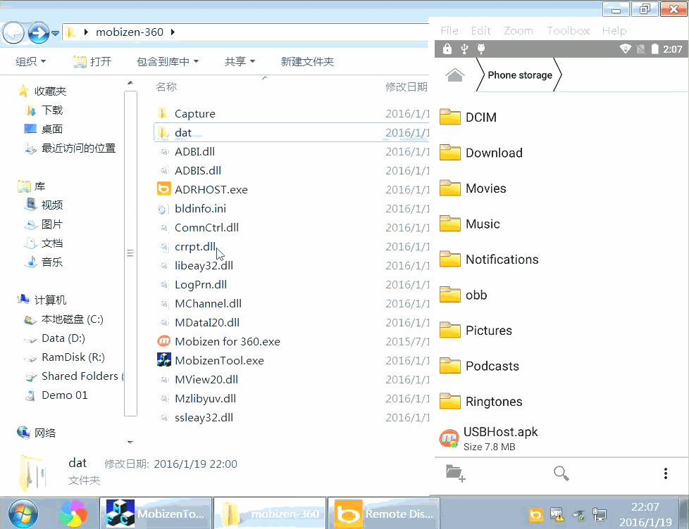This screenshot has height=529, width=689.
Task: Tap the Phone storage breadcrumb
Action: [519, 75]
